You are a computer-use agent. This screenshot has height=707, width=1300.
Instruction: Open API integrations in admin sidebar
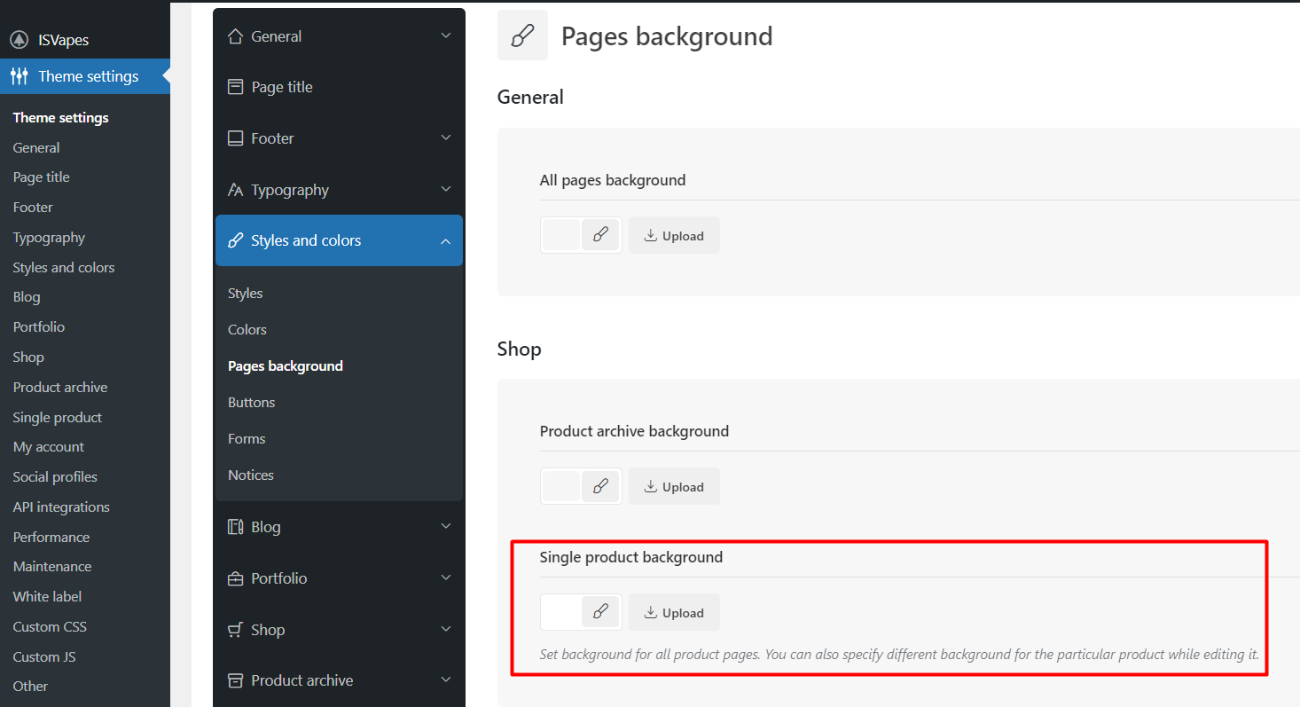tap(61, 507)
